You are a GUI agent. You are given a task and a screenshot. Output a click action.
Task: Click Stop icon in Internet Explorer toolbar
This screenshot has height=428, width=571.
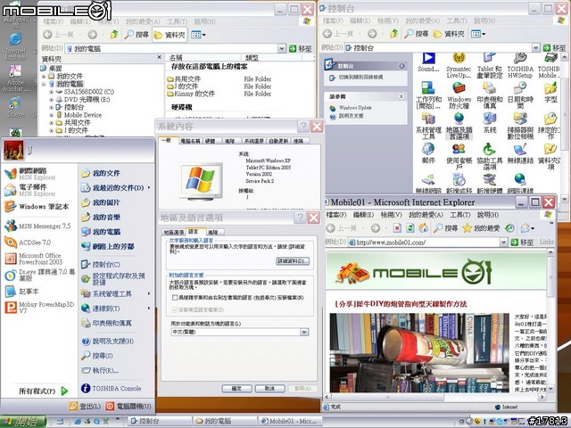point(397,228)
